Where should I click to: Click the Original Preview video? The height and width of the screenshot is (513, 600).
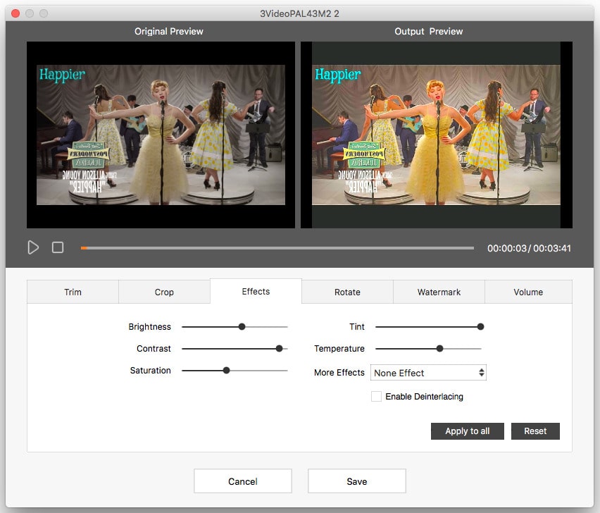click(161, 135)
